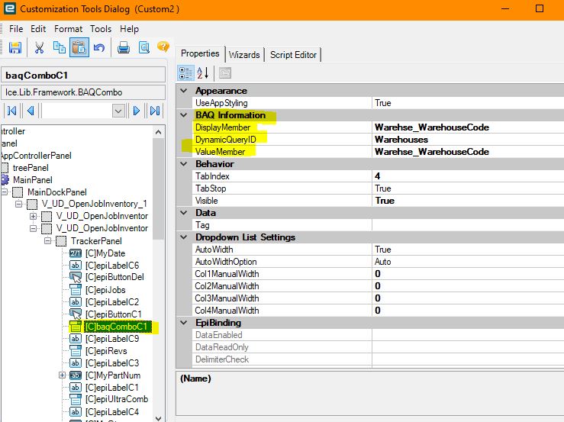Click the Warehouses query ID value

tap(401, 140)
